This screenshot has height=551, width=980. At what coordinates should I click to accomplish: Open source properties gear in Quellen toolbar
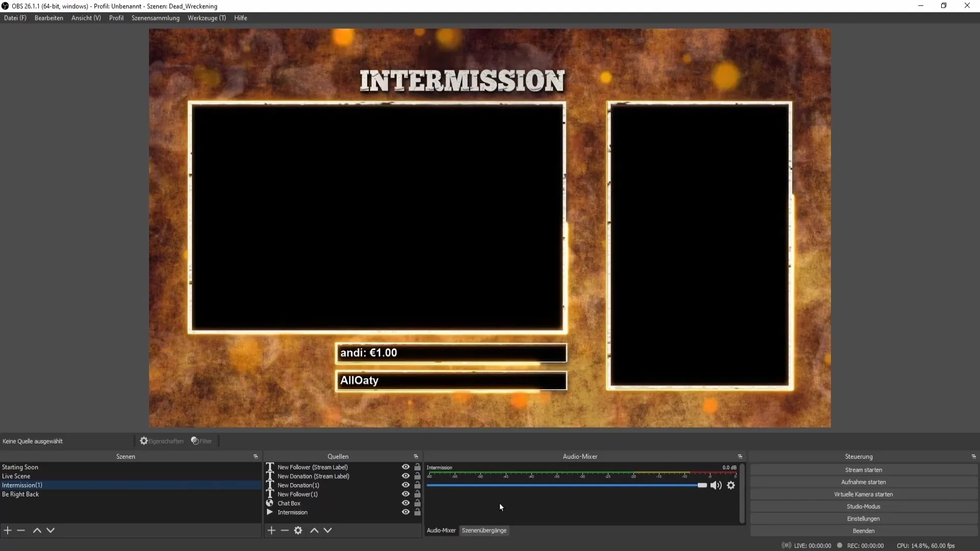[x=298, y=531]
